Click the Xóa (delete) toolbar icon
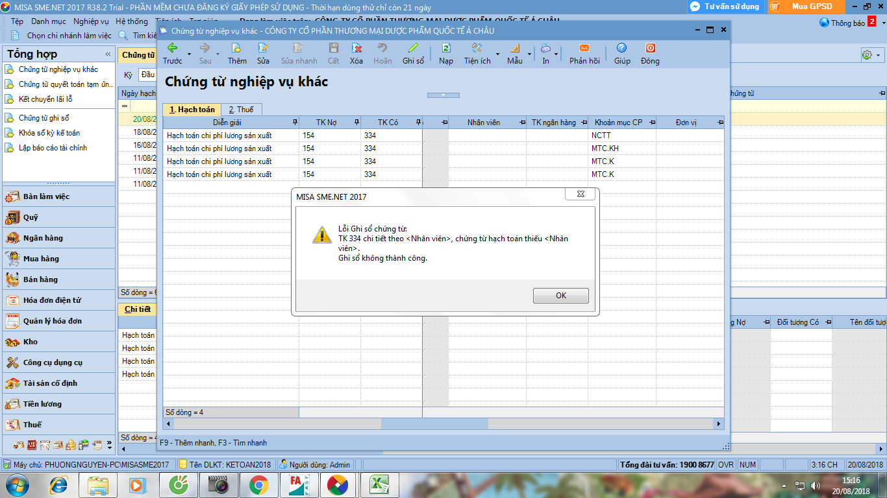This screenshot has width=887, height=498. click(x=356, y=53)
